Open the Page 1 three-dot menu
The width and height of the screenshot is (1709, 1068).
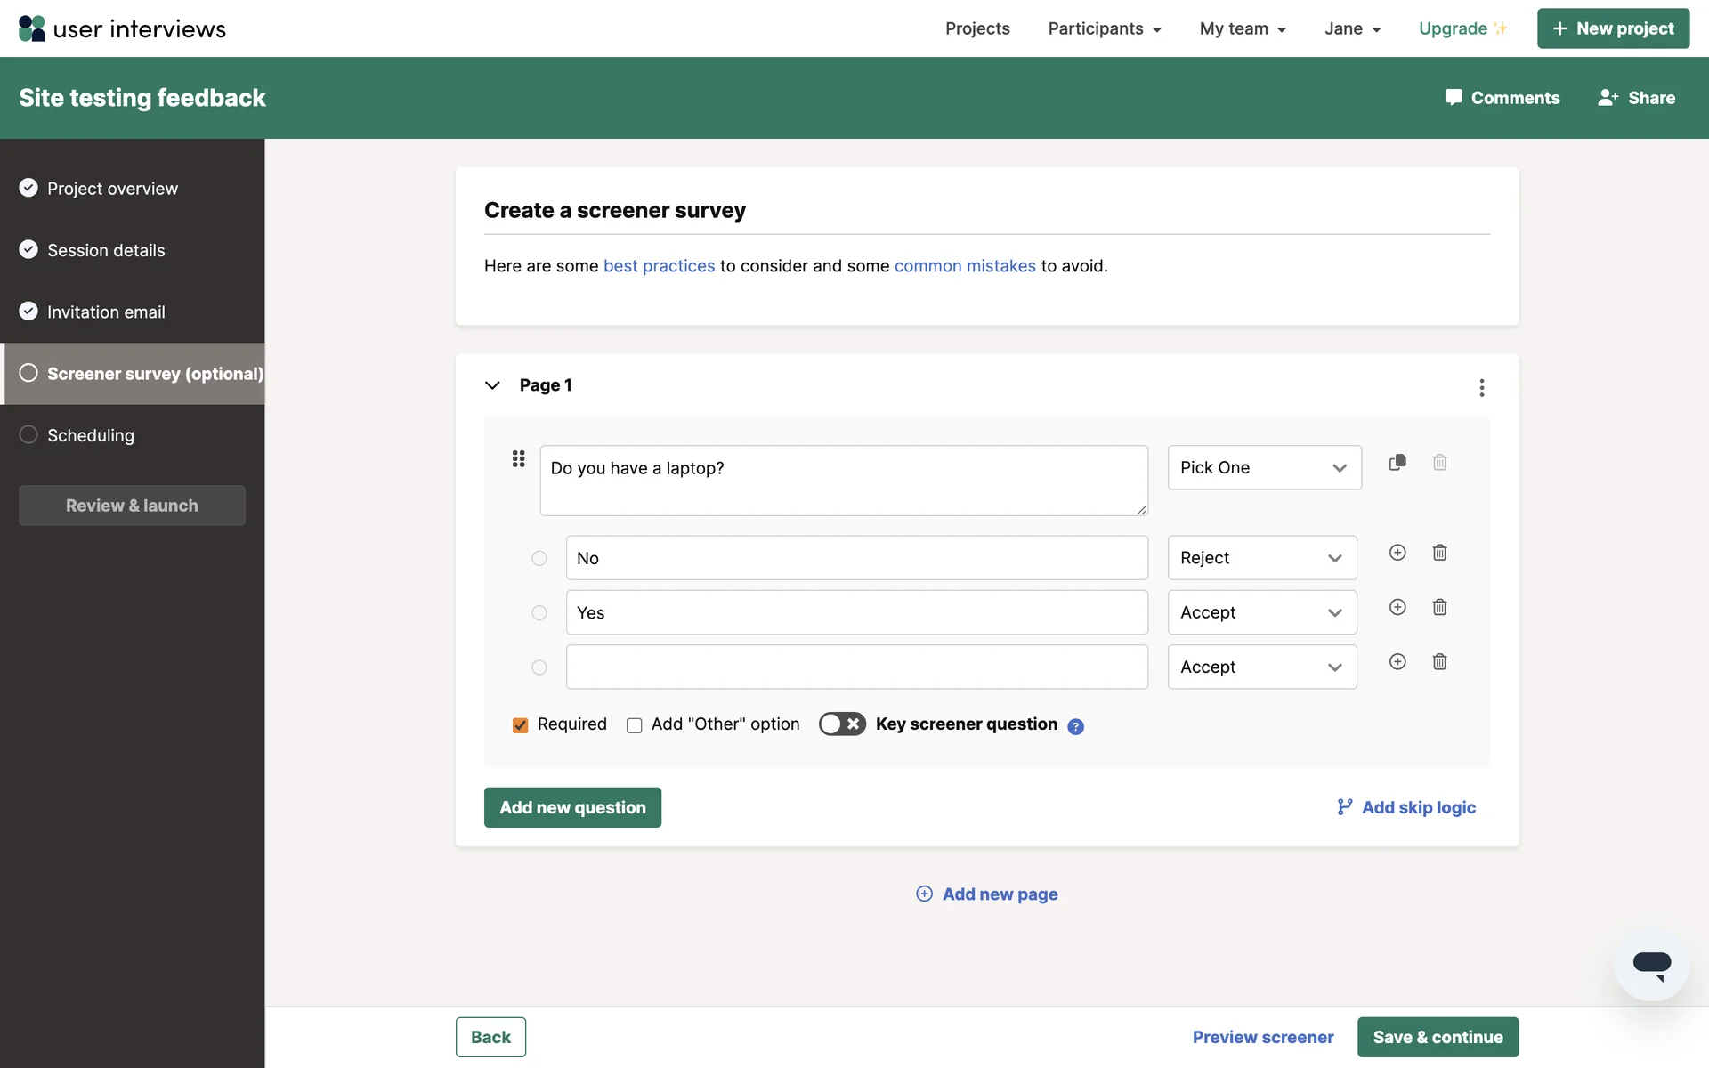[1481, 387]
